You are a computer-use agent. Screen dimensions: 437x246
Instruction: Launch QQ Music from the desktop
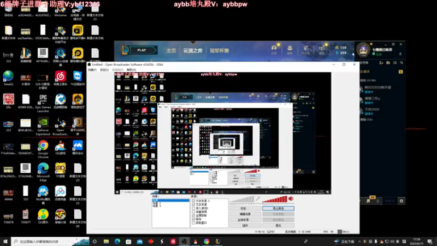pos(43,216)
